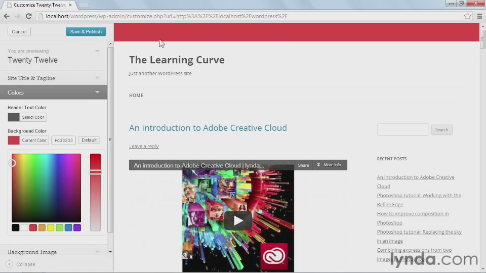The image size is (486, 273).
Task: Click the Creative Cloud logo in video
Action: [274, 256]
